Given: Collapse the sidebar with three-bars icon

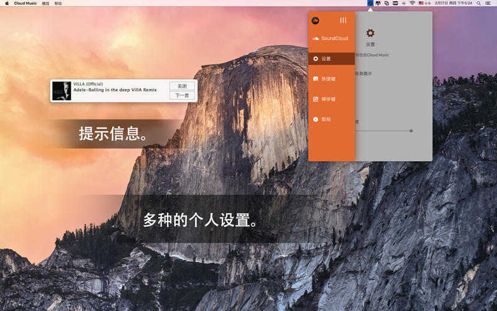Looking at the screenshot, I should (343, 21).
